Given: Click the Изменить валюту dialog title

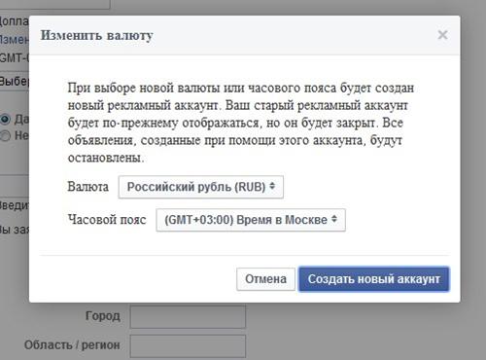Looking at the screenshot, I should pos(97,35).
